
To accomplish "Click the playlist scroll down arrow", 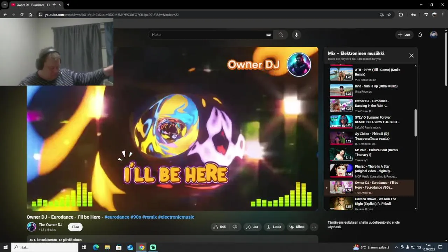I will pos(416,209).
